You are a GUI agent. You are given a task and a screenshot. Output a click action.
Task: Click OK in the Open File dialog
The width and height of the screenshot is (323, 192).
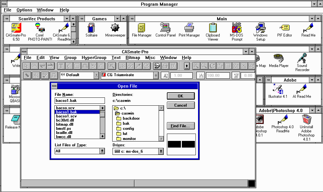point(181,96)
